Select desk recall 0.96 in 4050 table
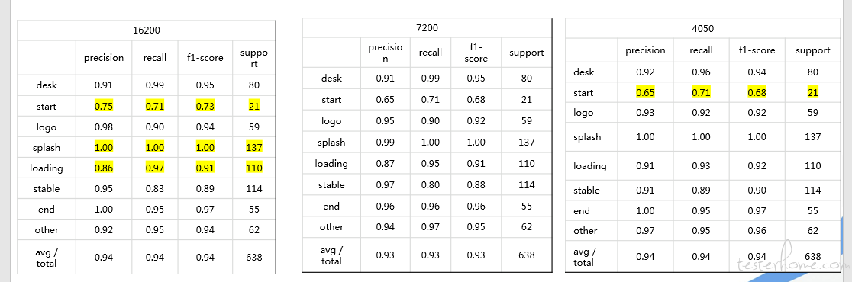Image resolution: width=852 pixels, height=282 pixels. [x=701, y=72]
